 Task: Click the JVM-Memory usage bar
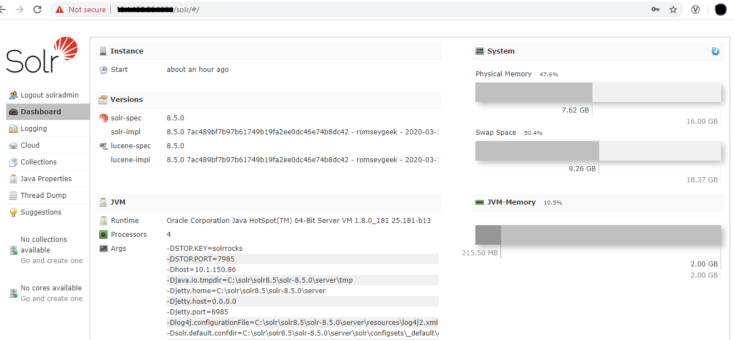tap(597, 235)
